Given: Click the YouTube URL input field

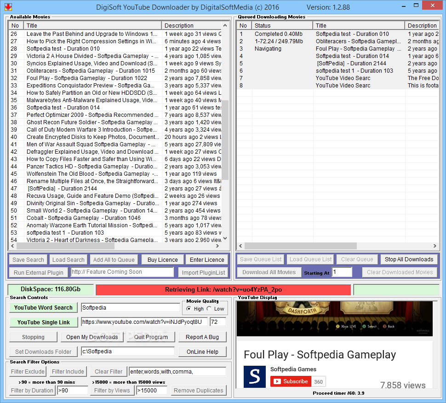Looking at the screenshot, I should (x=144, y=322).
